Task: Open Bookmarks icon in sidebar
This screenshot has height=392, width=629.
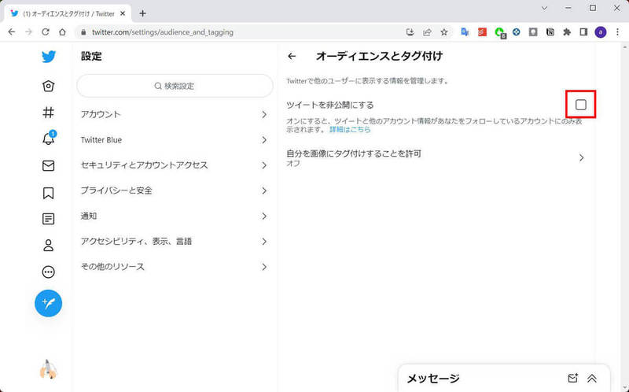Action: (x=49, y=193)
